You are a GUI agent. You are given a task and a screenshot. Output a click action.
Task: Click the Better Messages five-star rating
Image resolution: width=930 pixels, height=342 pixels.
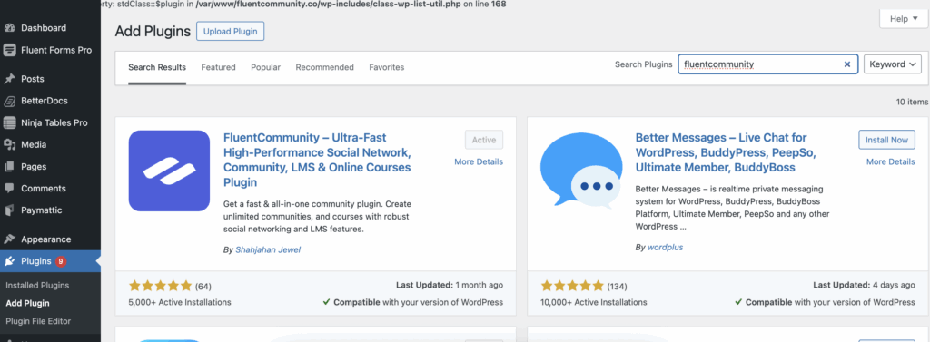(x=572, y=287)
